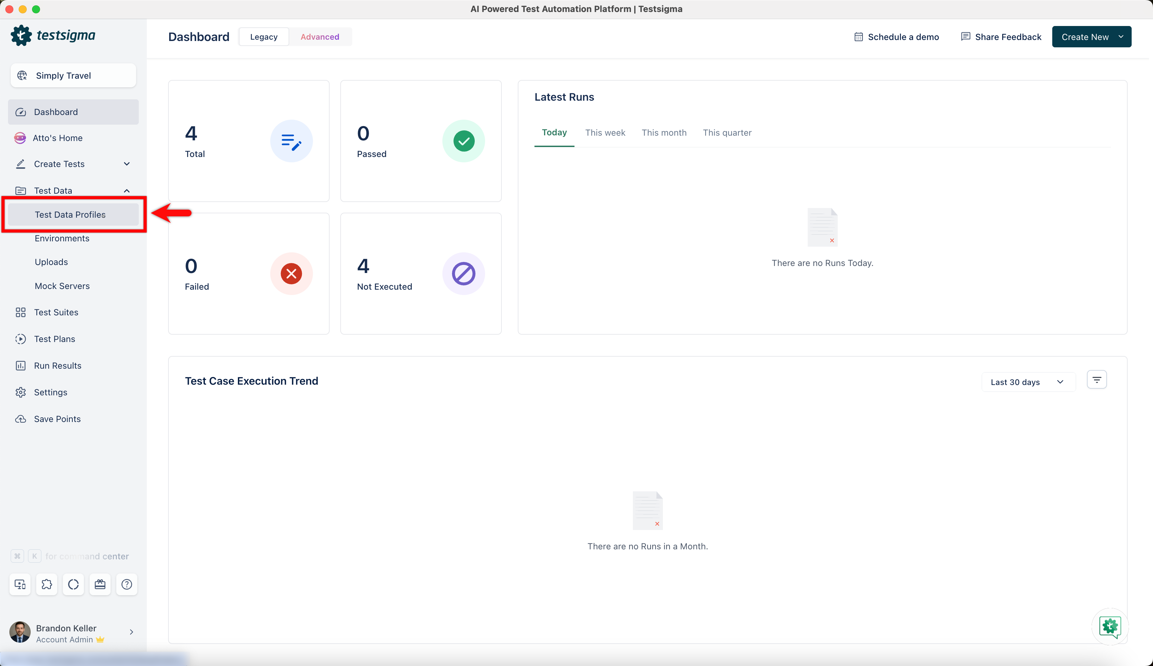Click the "Failed" card label

coord(197,287)
